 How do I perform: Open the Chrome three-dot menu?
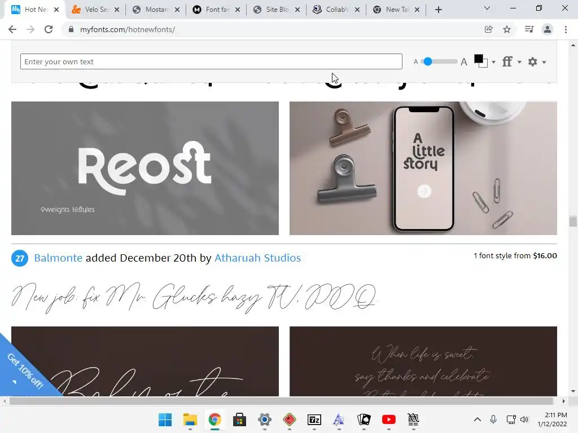coord(566,29)
